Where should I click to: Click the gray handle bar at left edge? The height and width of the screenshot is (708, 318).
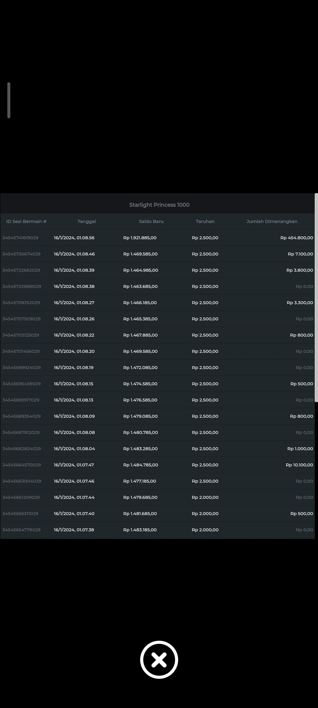9,100
